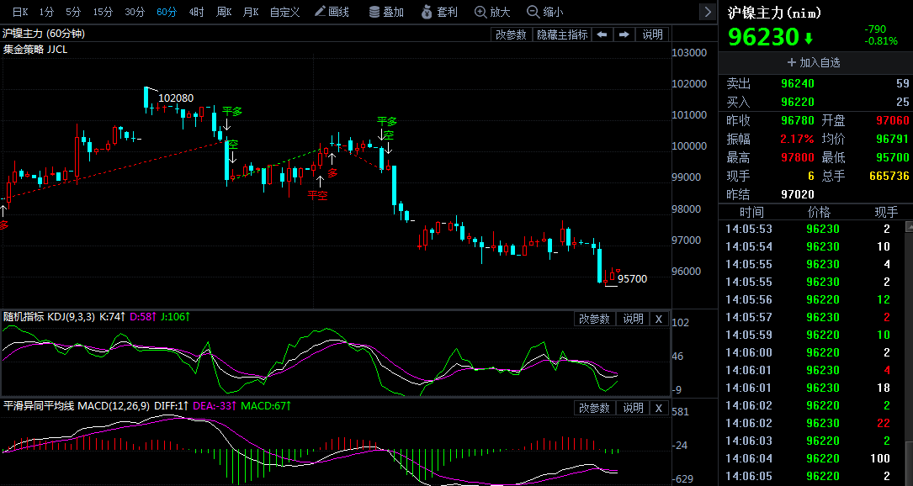Select the tick row at 14:05:53

(x=811, y=229)
